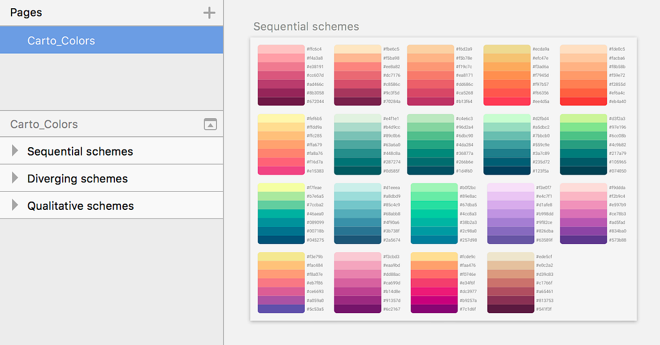
Task: Select the Diverging schemes layer
Action: click(x=78, y=179)
